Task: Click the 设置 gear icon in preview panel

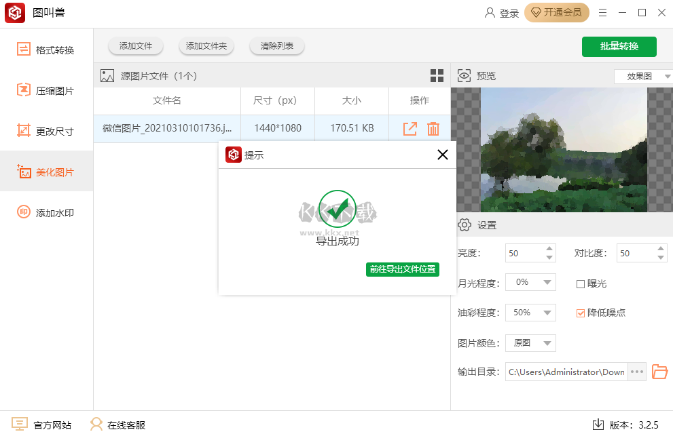Action: (465, 224)
